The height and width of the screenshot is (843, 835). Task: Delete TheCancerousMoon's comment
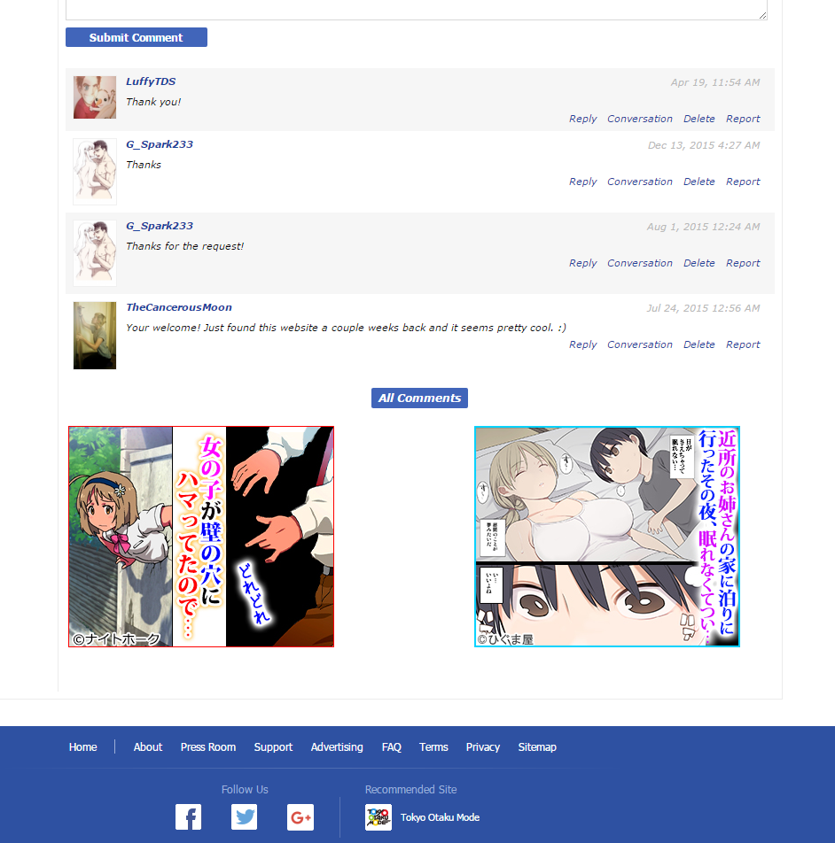[698, 344]
